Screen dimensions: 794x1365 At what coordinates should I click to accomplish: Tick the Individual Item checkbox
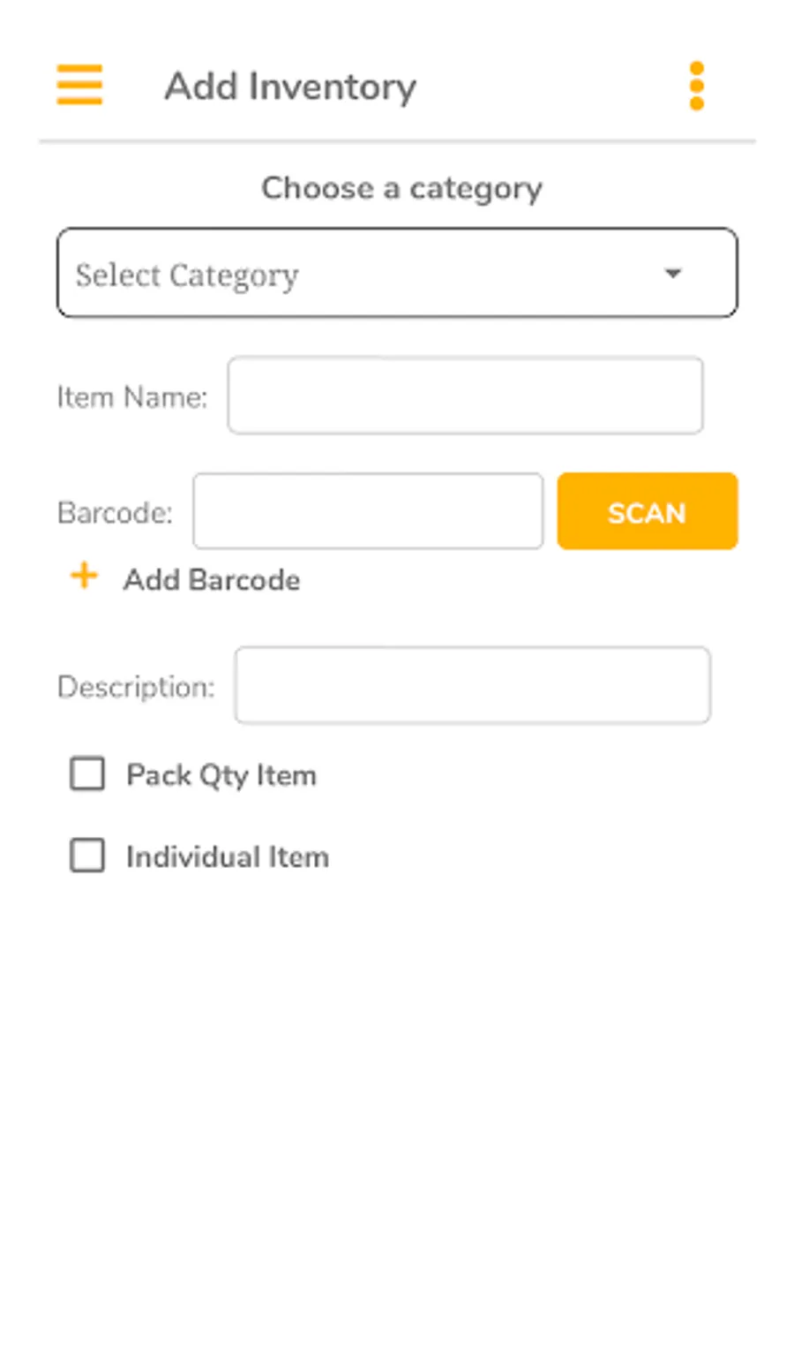[x=87, y=856]
